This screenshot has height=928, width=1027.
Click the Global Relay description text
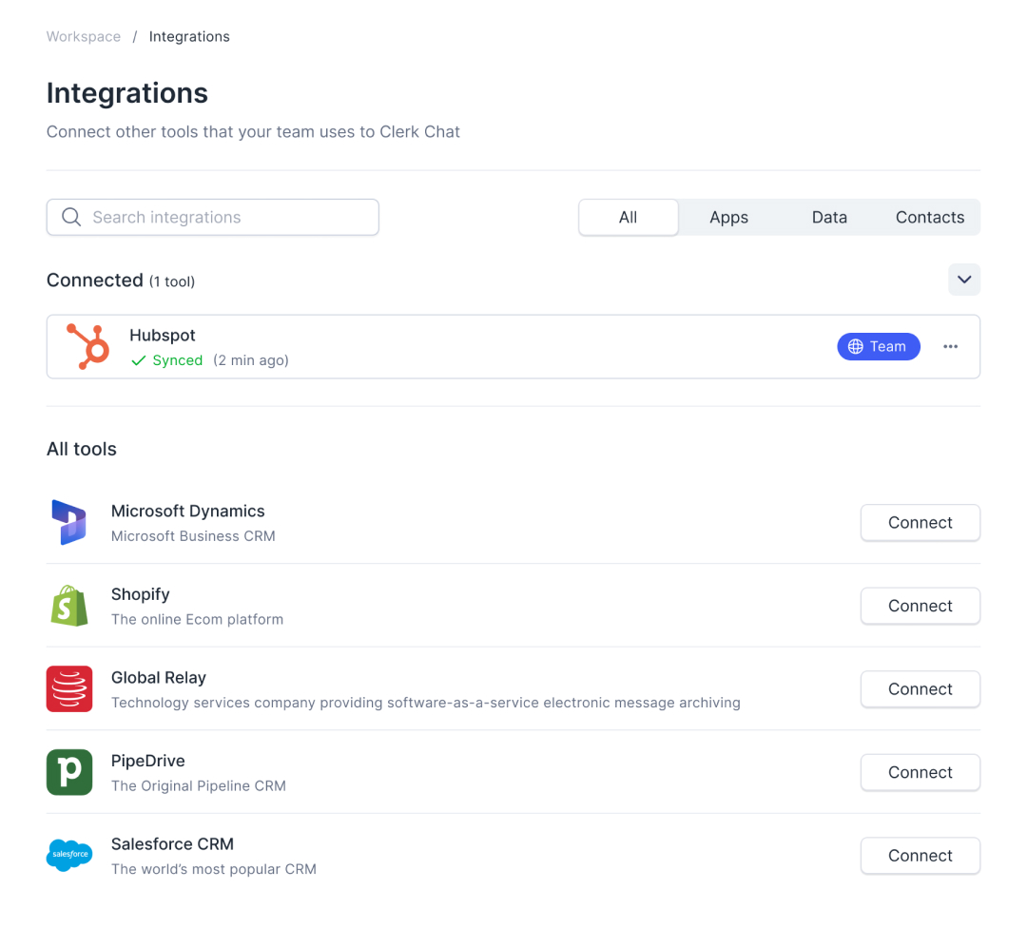(426, 703)
